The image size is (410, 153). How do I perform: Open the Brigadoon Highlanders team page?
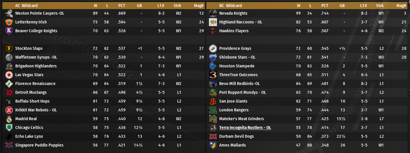pyautogui.click(x=36, y=66)
